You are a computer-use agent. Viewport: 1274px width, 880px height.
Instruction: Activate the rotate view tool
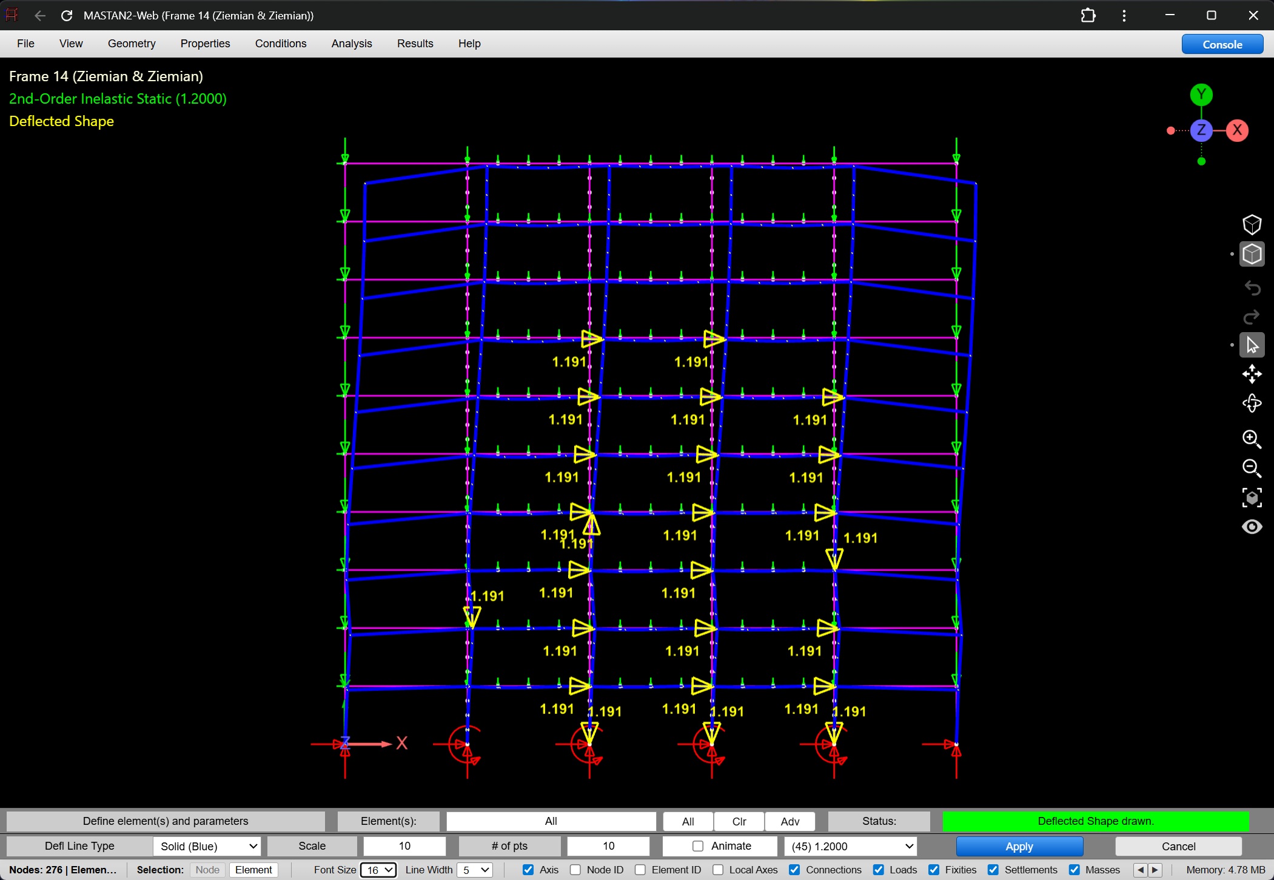1252,404
